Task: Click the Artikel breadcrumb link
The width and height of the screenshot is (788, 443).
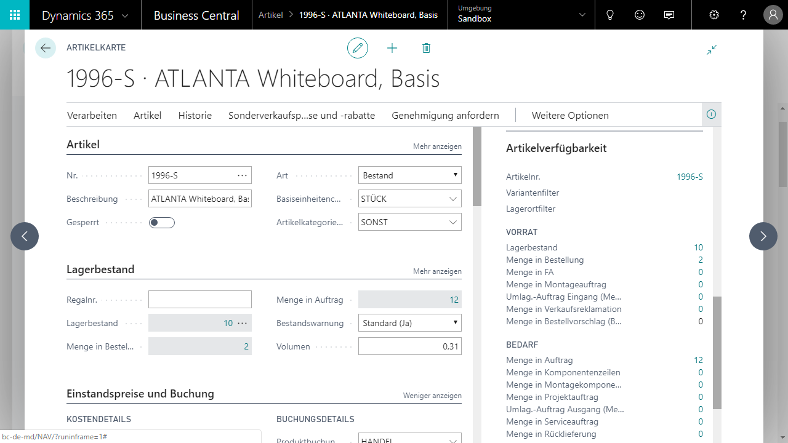Action: click(271, 15)
